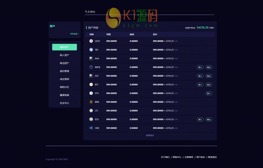The height and width of the screenshot is (168, 263).
Task: Click the BTC coin icon
Action: [91, 85]
